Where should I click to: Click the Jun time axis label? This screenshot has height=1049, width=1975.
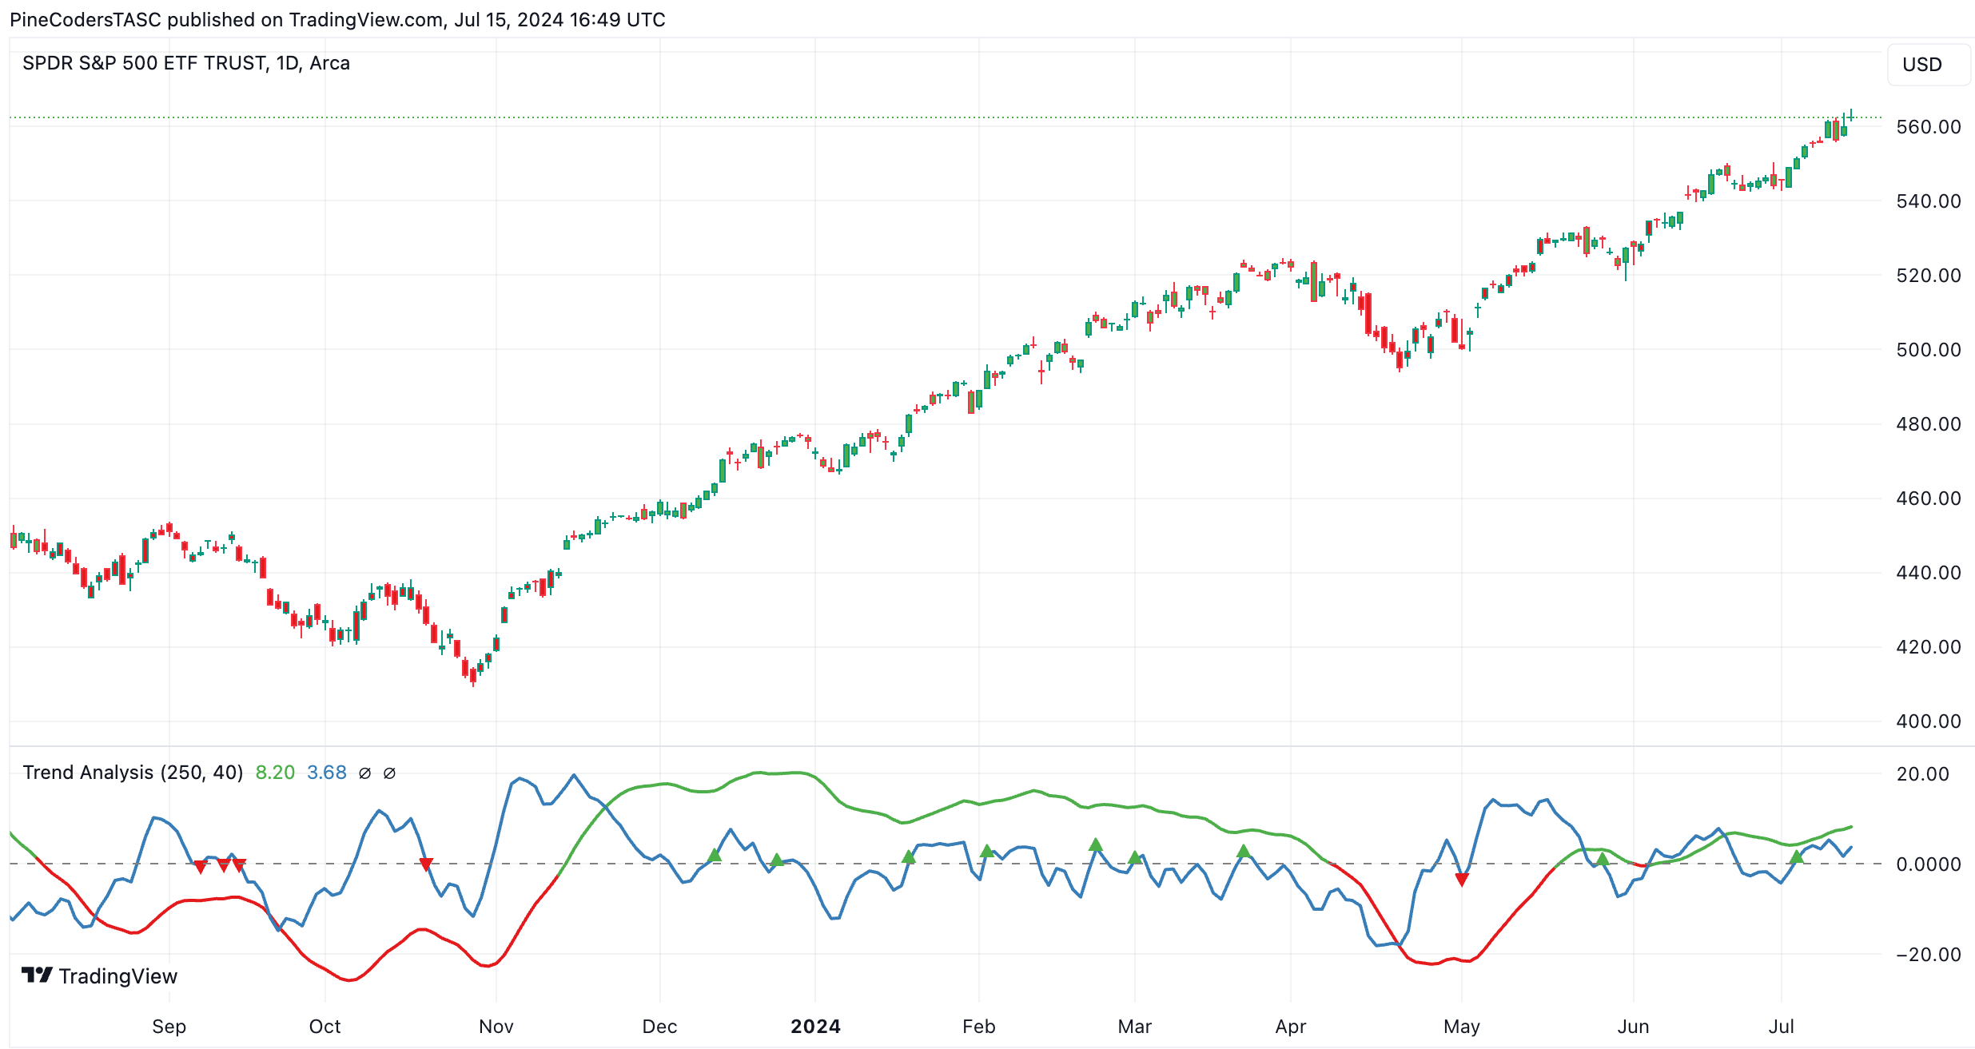click(x=1634, y=1027)
